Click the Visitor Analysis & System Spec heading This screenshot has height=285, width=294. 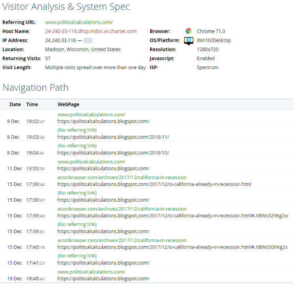(66, 7)
